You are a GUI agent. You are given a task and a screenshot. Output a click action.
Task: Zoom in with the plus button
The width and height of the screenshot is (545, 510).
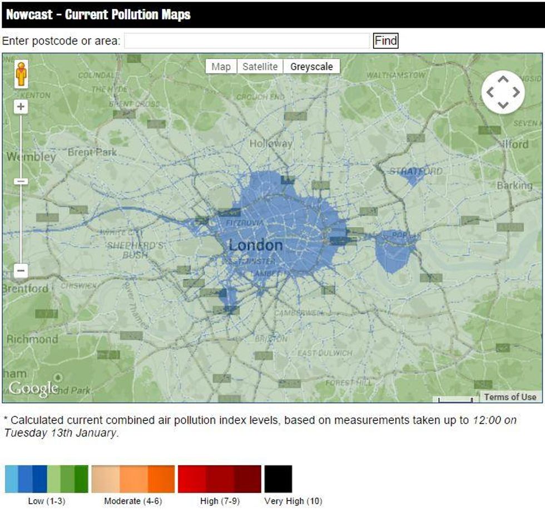click(x=21, y=107)
